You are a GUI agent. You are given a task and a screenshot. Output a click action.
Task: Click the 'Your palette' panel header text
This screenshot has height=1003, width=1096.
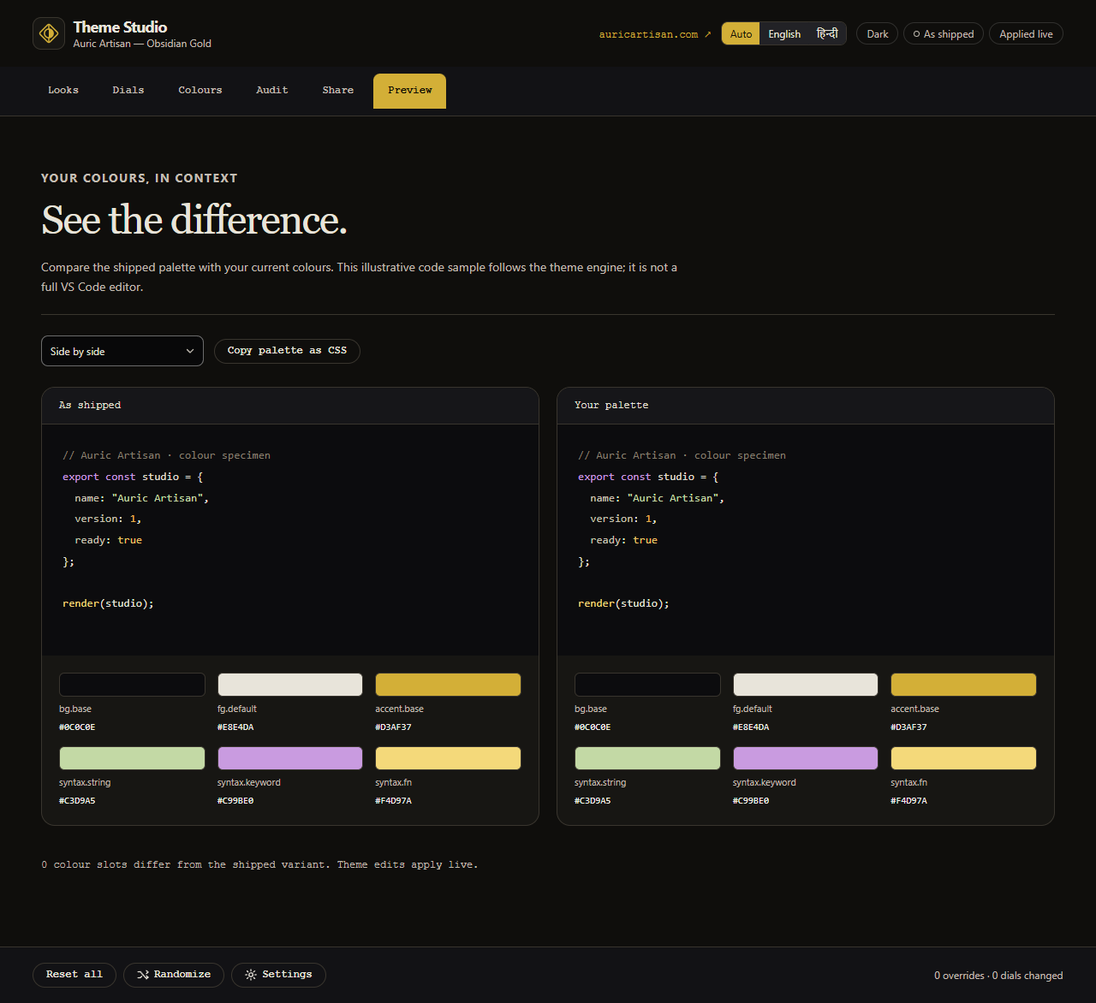point(611,406)
